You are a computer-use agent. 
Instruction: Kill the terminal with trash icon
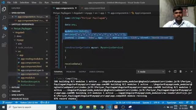(180, 71)
